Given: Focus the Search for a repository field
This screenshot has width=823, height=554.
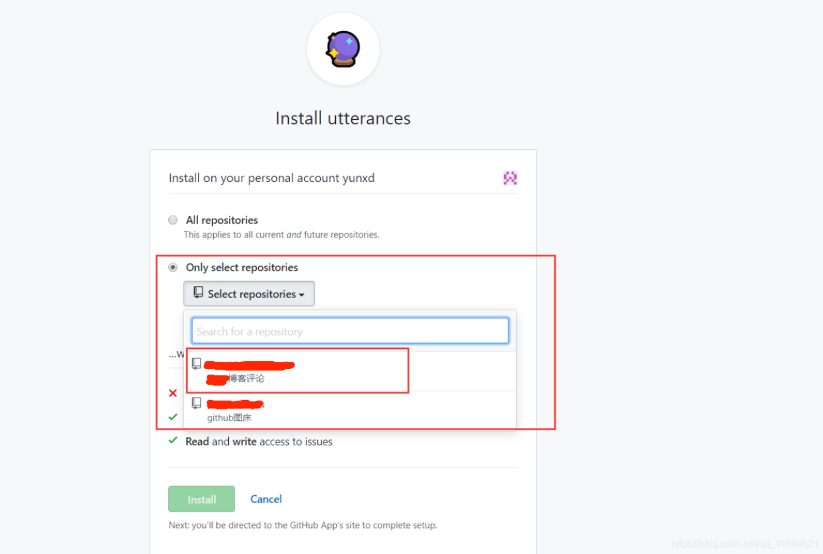Looking at the screenshot, I should coord(350,332).
